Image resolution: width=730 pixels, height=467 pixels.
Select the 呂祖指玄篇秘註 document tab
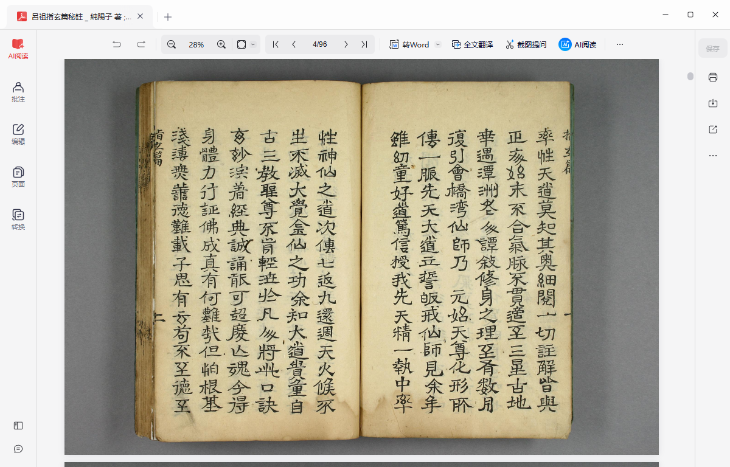click(80, 17)
